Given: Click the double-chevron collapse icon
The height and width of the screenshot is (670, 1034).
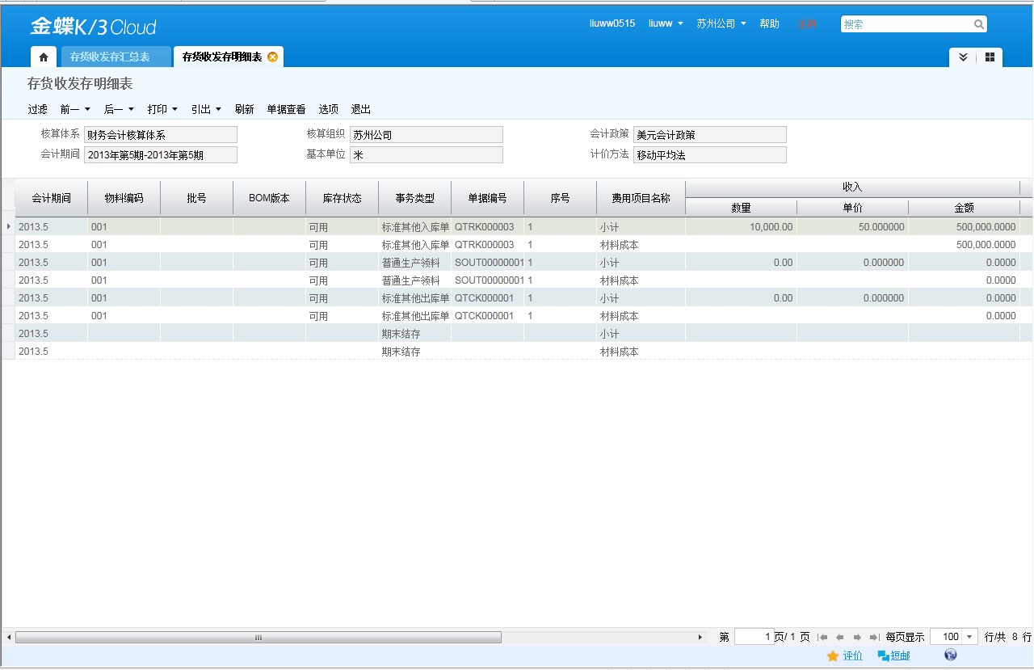Looking at the screenshot, I should (x=963, y=57).
